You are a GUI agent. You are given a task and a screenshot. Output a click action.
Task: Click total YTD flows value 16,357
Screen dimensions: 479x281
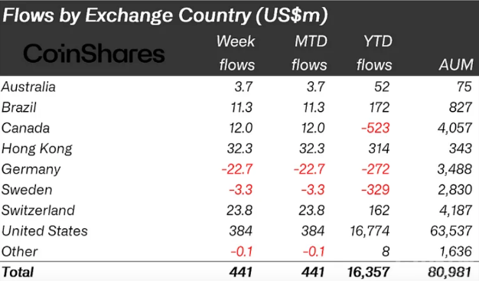[x=368, y=272]
